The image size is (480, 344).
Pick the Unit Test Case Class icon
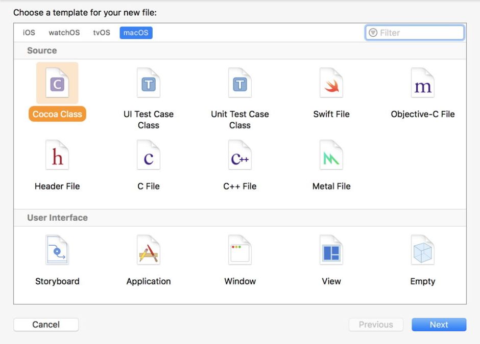240,84
